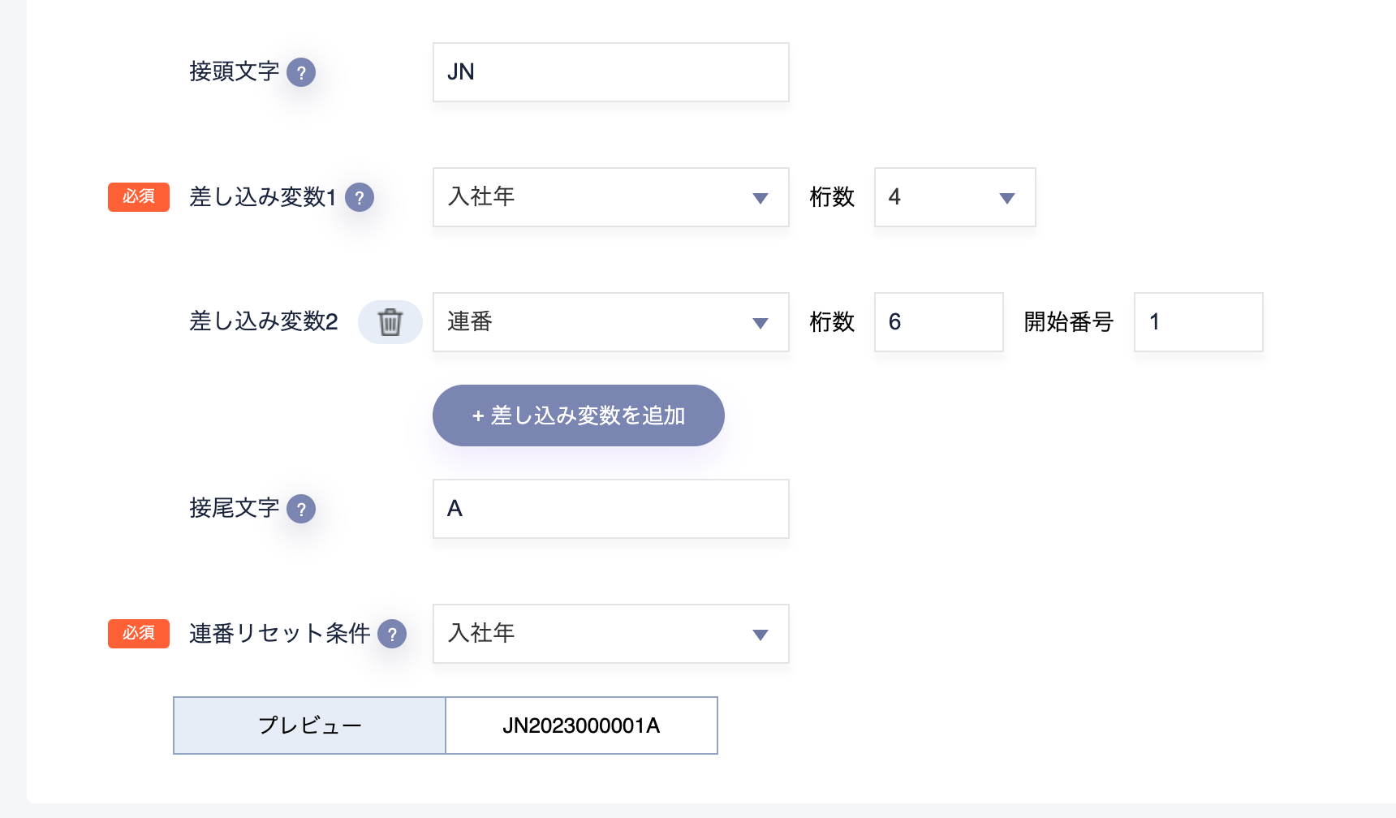
Task: Click the dropdown arrow on the 連番 selector
Action: click(760, 322)
